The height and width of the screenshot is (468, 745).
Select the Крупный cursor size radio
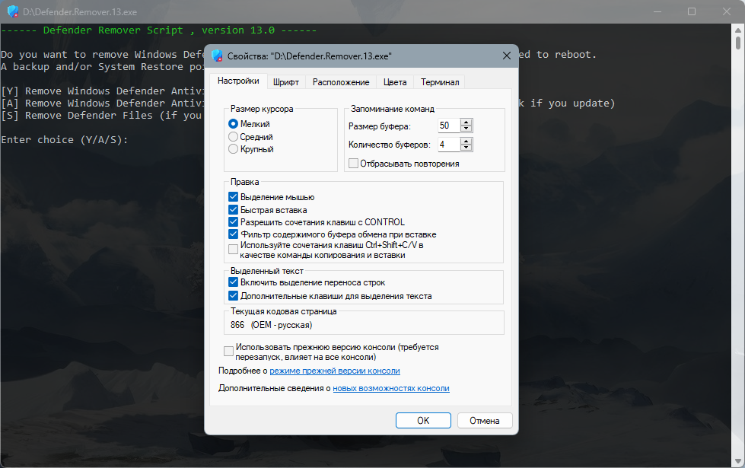coord(234,149)
